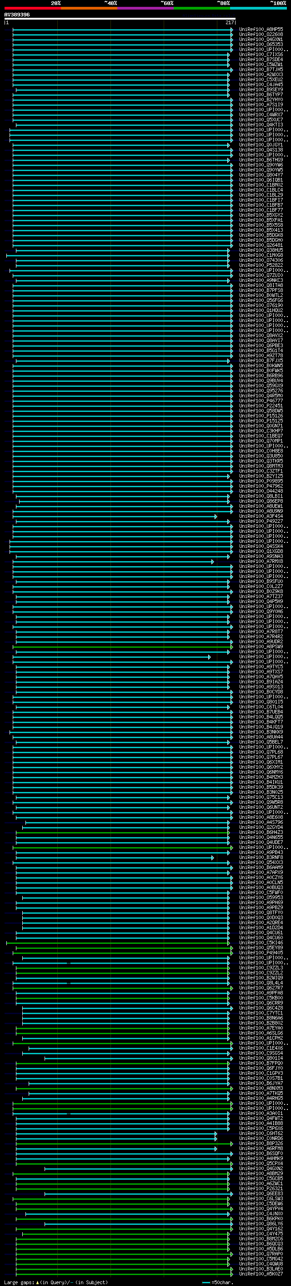This screenshot has height=1286, width=291.
Task: Click the orange ~40% identity legend bar
Action: 89,8
